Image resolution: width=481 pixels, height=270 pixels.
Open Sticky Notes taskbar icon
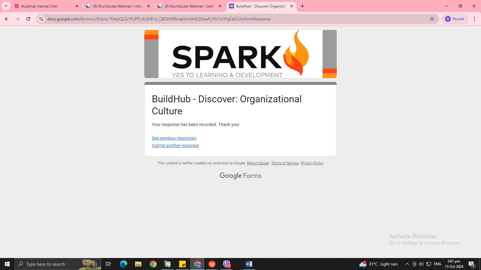[x=182, y=264]
